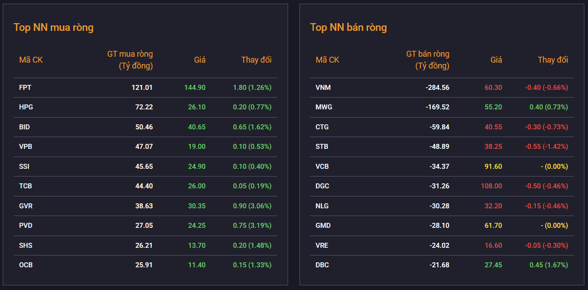Click VCB price 91.60
The height and width of the screenshot is (290, 588).
tap(493, 167)
